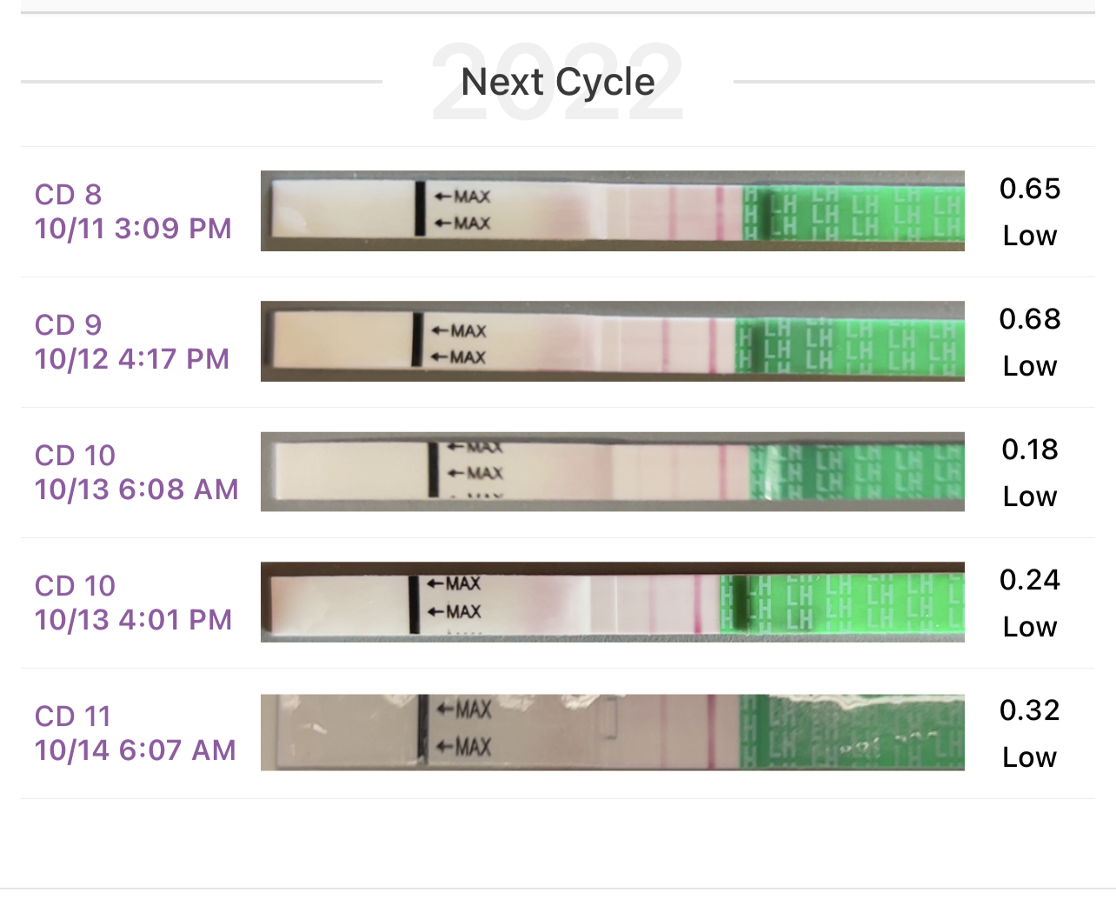Click the 0.18 ratio value

(1030, 449)
